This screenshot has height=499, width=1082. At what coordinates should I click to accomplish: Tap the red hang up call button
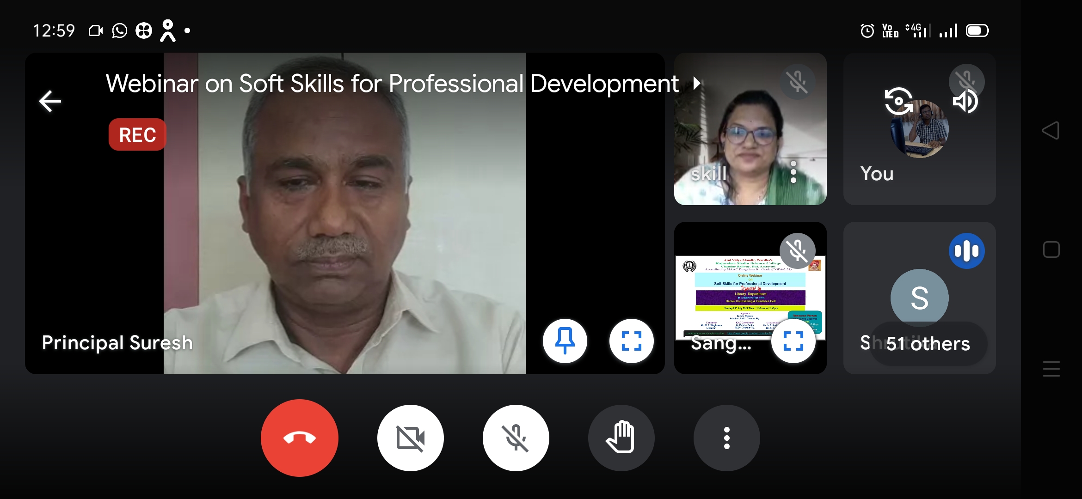click(x=299, y=438)
